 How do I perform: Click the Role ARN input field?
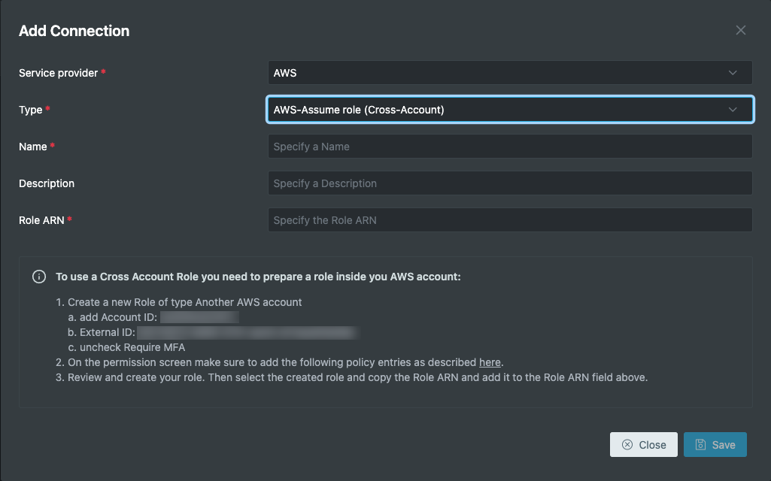(x=510, y=220)
